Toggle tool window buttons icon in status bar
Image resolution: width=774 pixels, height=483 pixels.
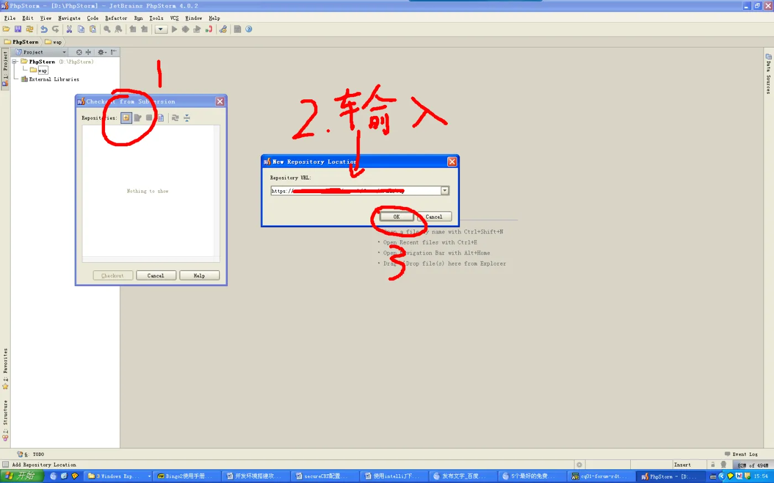6,465
